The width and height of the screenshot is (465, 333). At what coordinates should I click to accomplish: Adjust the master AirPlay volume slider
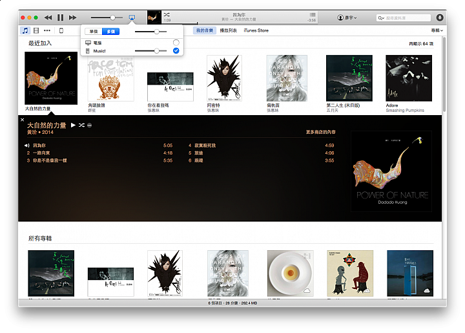tap(150, 32)
